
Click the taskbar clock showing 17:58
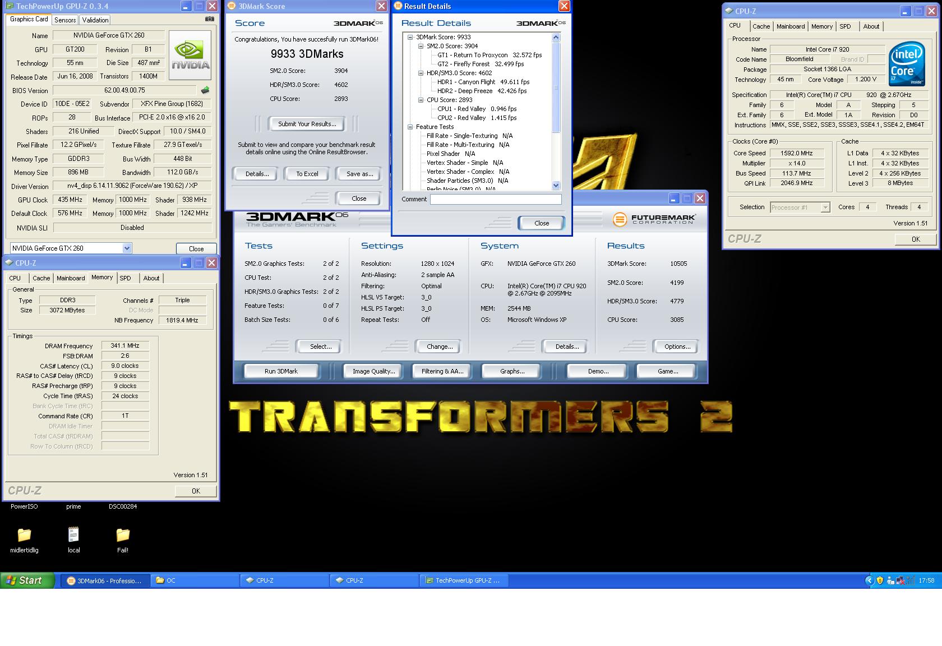pyautogui.click(x=926, y=580)
